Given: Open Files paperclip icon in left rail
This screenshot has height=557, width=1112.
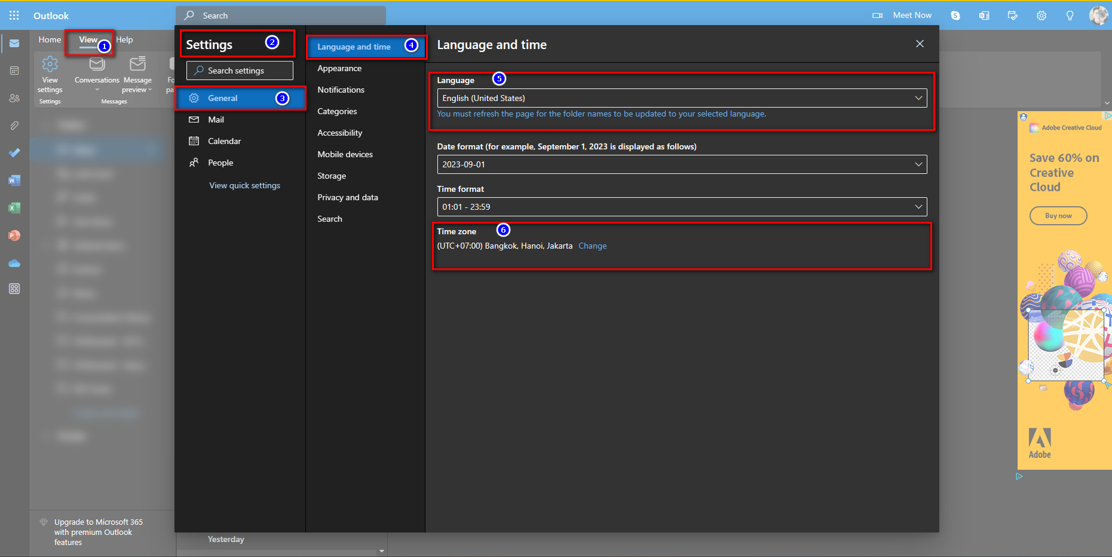Looking at the screenshot, I should tap(14, 126).
